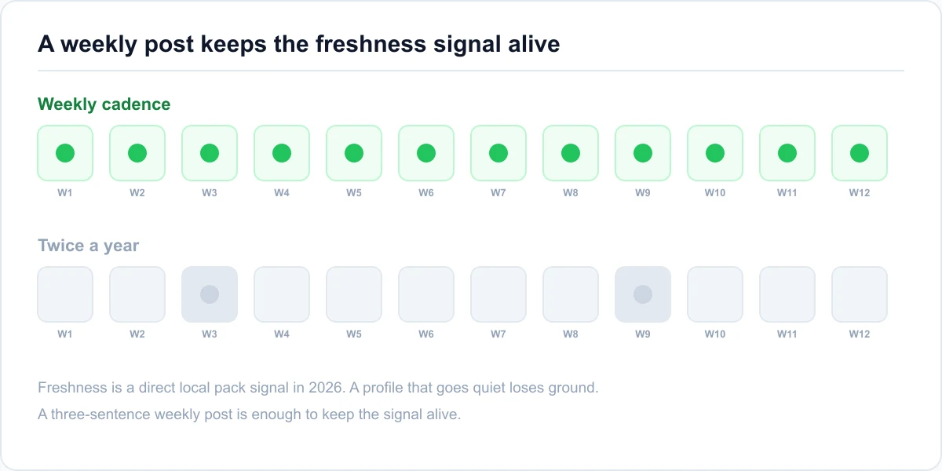Click the W11 label under Weekly cadence
The image size is (942, 471).
point(787,192)
